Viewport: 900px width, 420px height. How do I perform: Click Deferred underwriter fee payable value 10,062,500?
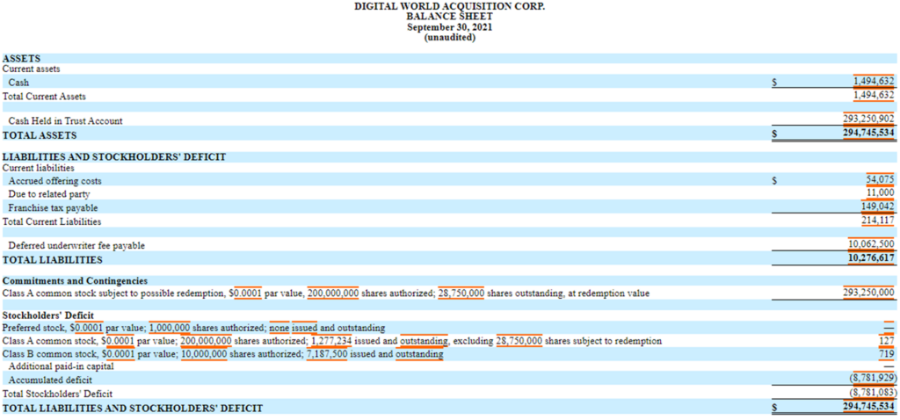[870, 245]
